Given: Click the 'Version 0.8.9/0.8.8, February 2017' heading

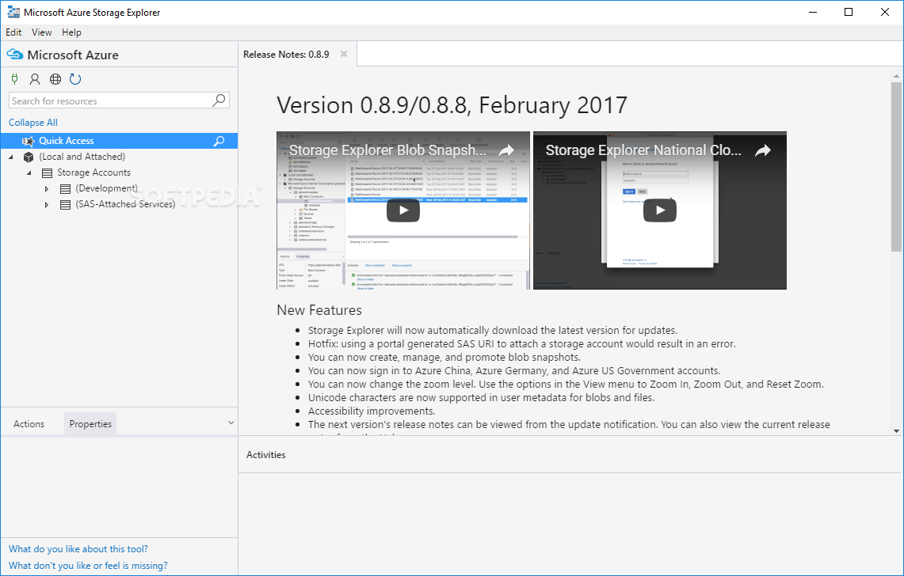Looking at the screenshot, I should tap(452, 105).
